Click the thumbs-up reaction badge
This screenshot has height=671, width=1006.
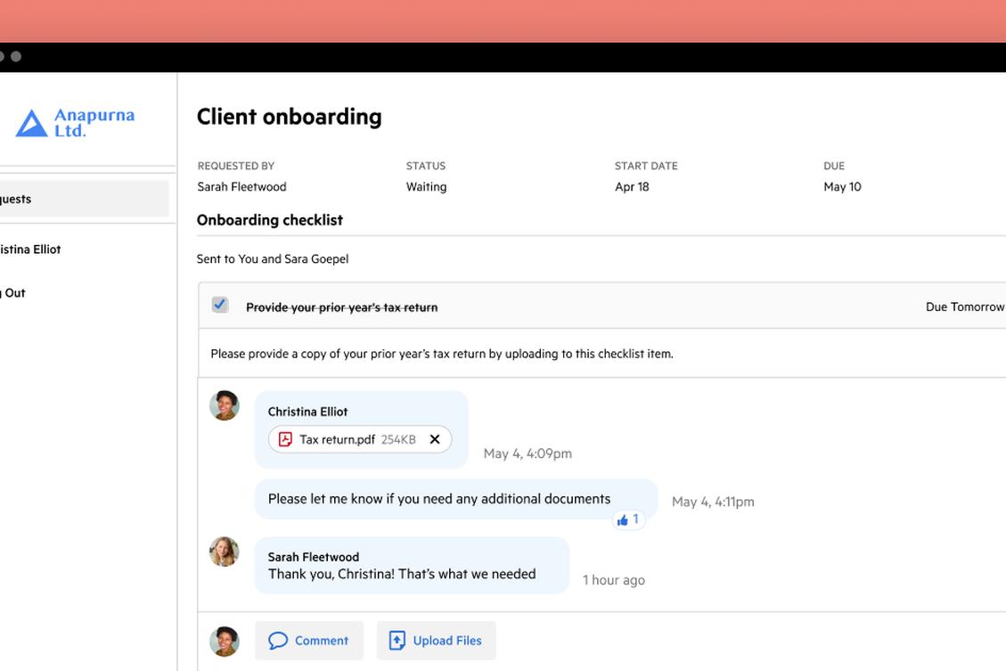(x=628, y=520)
